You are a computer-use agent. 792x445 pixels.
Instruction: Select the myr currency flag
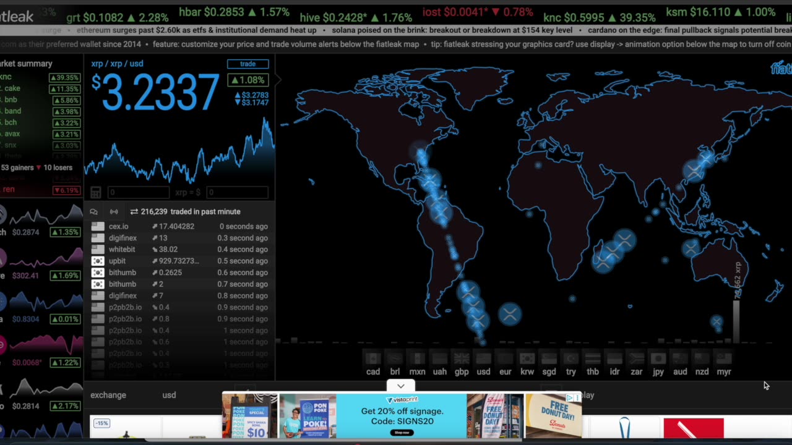click(x=724, y=358)
